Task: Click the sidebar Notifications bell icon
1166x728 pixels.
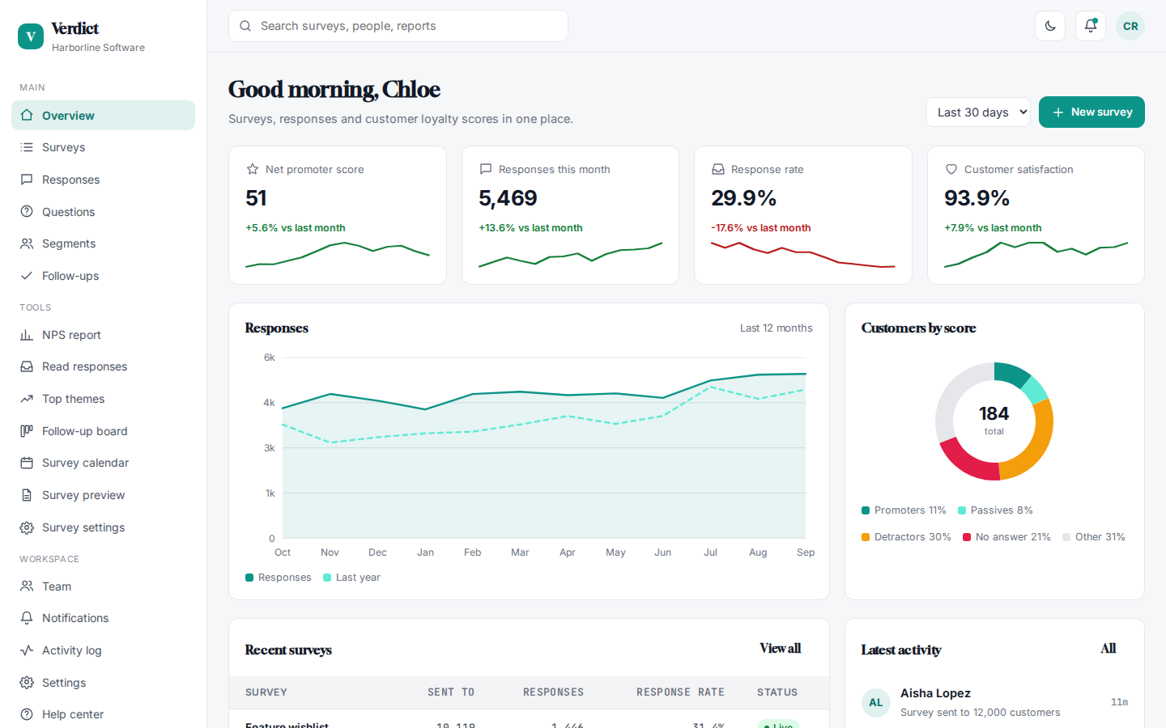Action: pos(27,618)
